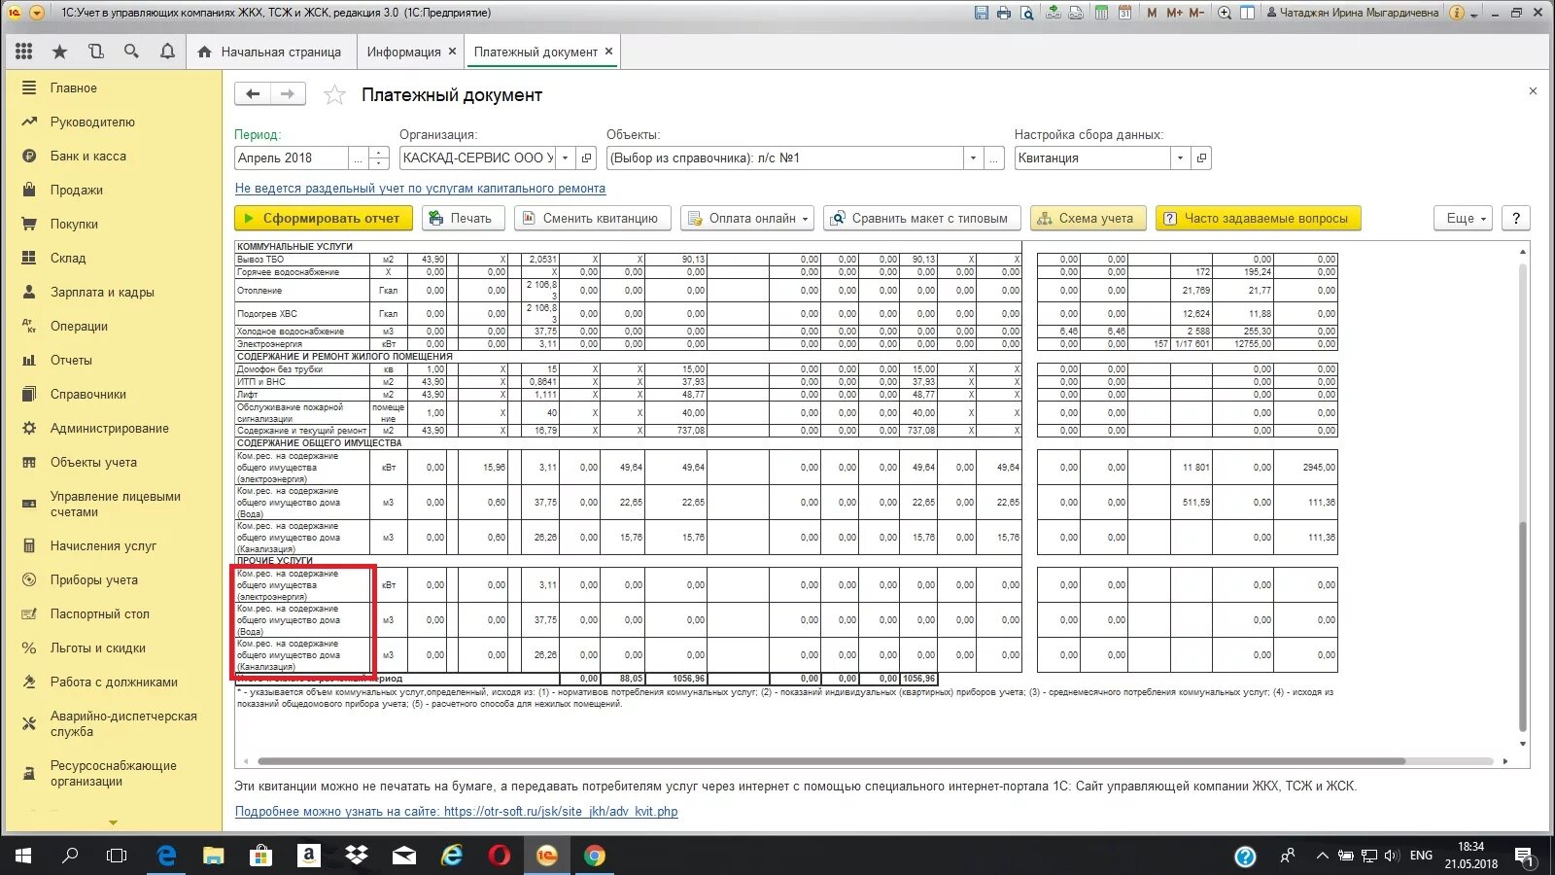The height and width of the screenshot is (875, 1555).
Task: Add Платежный документ to favorites star
Action: click(x=334, y=94)
